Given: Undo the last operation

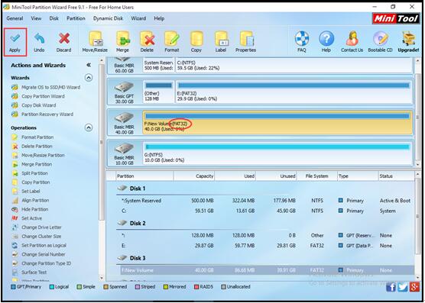Looking at the screenshot, I should click(x=39, y=42).
